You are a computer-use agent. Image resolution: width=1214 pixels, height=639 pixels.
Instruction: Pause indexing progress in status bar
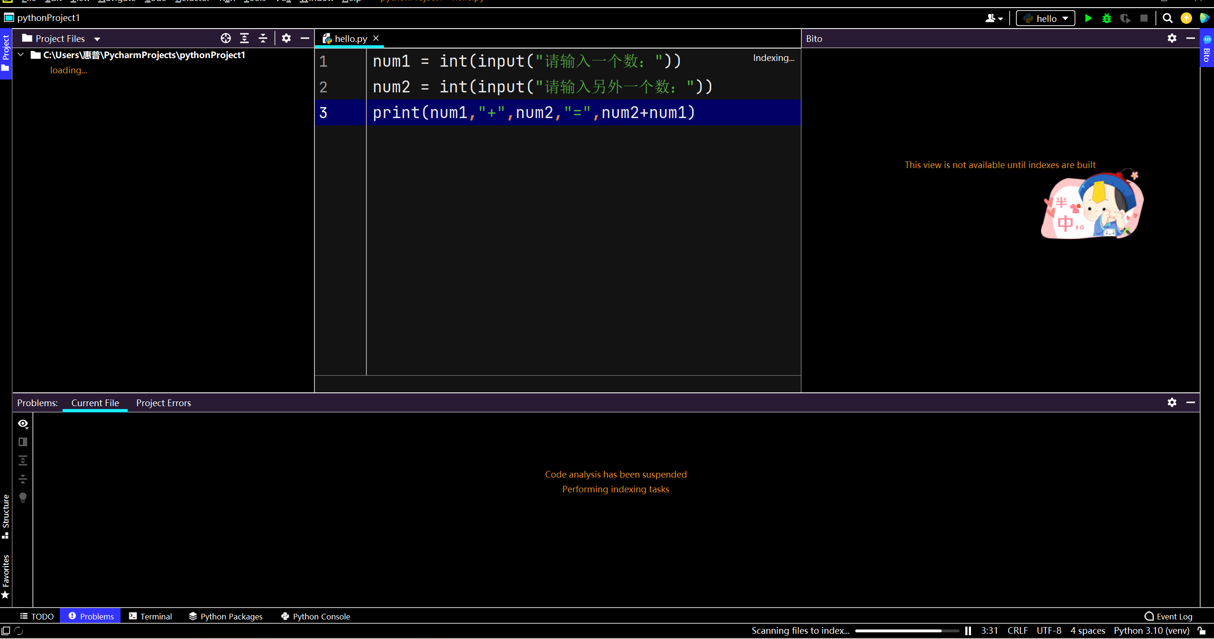[x=968, y=630]
